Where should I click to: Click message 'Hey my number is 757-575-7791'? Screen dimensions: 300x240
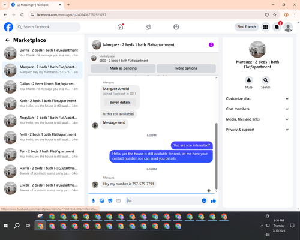[x=128, y=184]
